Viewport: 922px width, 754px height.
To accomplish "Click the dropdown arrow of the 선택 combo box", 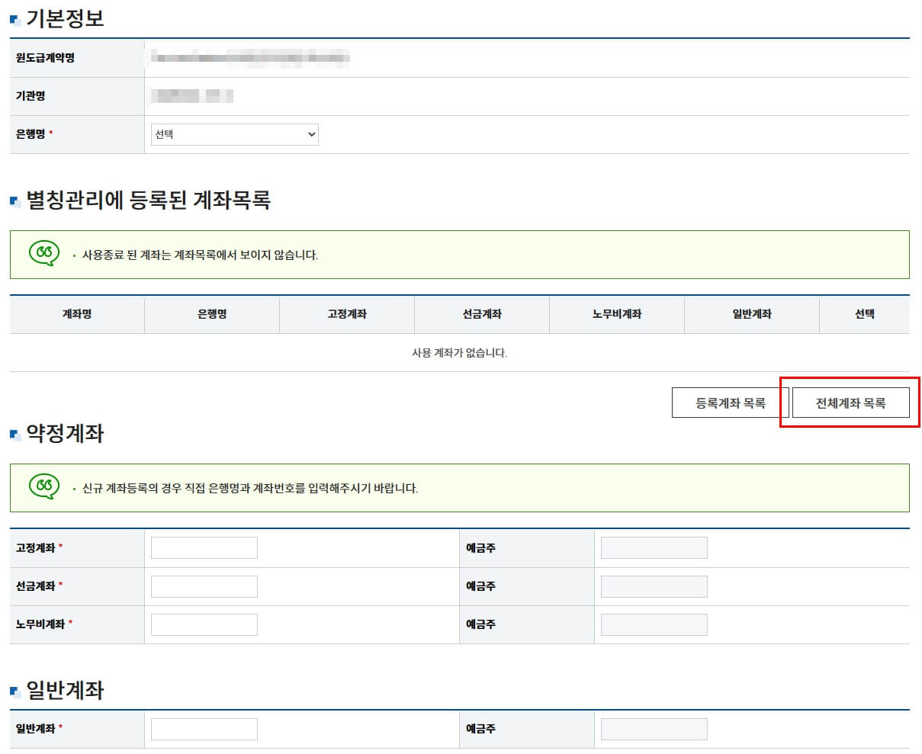I will 311,134.
